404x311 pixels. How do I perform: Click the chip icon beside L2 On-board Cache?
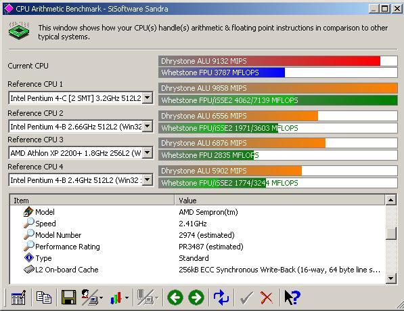(x=29, y=270)
